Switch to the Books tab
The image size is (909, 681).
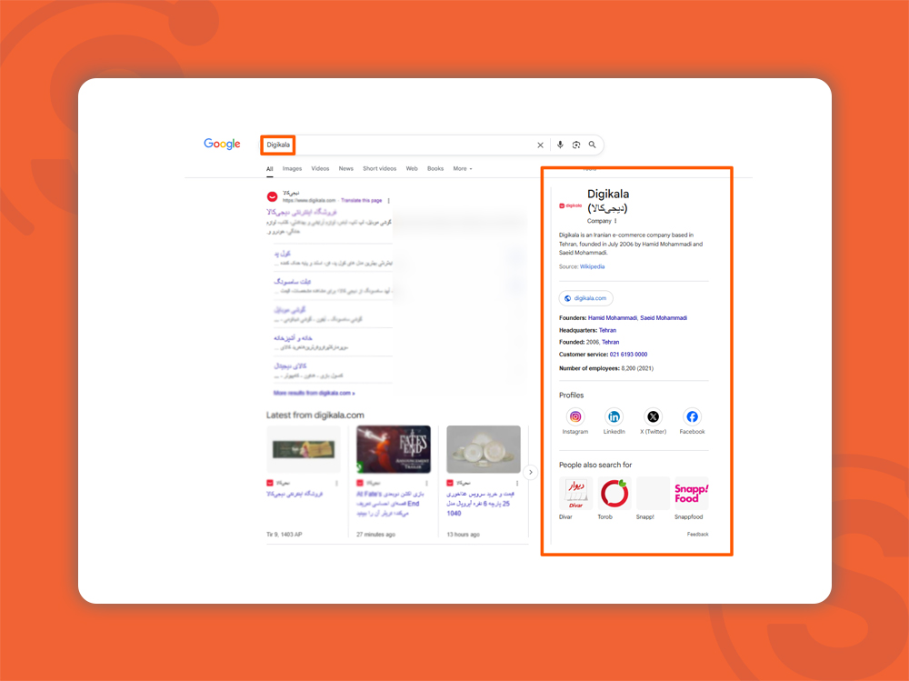[x=435, y=169]
